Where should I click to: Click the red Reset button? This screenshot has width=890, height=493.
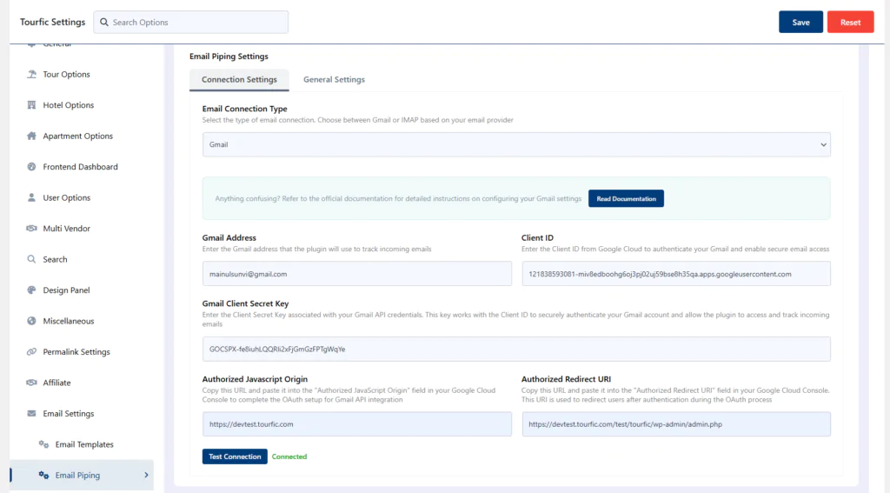click(x=850, y=22)
